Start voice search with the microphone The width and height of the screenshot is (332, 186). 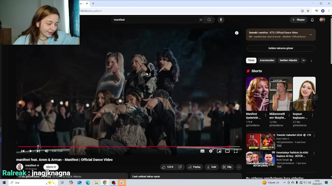tap(221, 20)
